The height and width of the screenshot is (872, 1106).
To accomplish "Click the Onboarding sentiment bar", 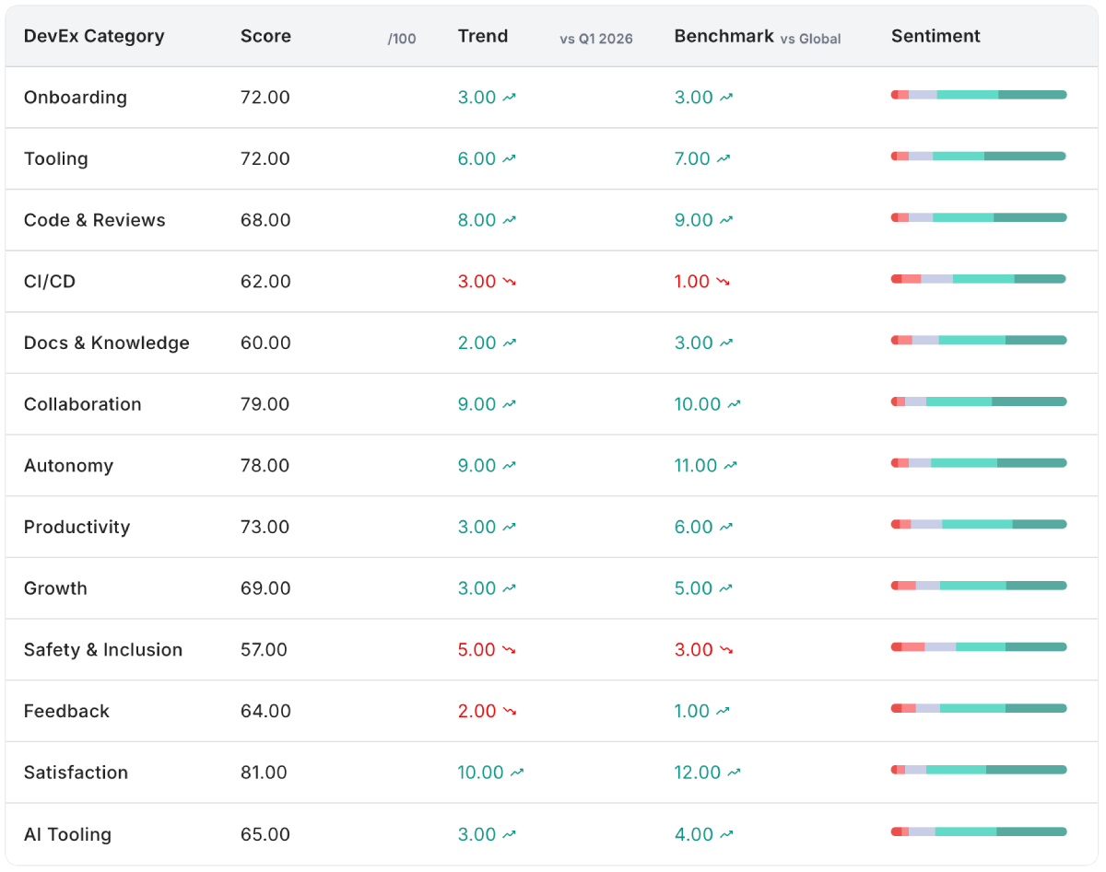I will (x=979, y=95).
